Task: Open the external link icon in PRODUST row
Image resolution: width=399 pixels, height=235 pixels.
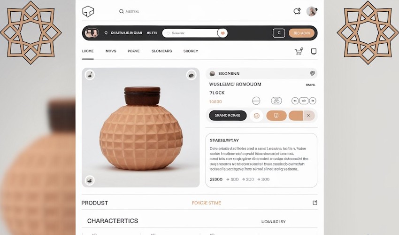Action: click(x=315, y=203)
